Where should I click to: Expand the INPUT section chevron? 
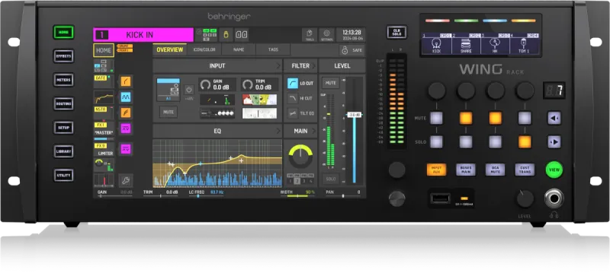[278, 66]
